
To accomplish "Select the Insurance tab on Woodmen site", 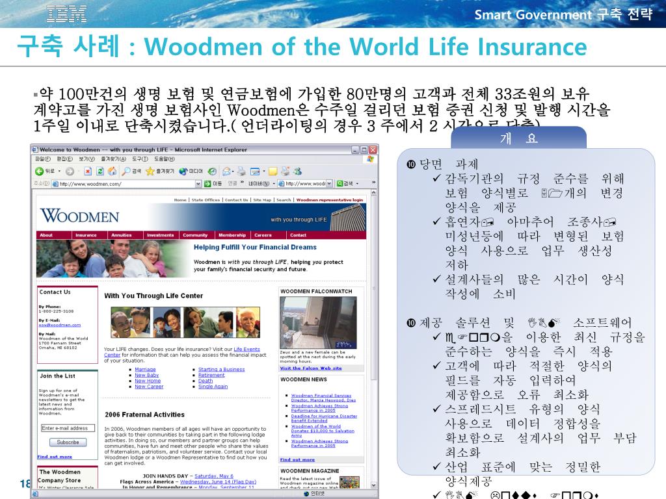I will pyautogui.click(x=86, y=235).
